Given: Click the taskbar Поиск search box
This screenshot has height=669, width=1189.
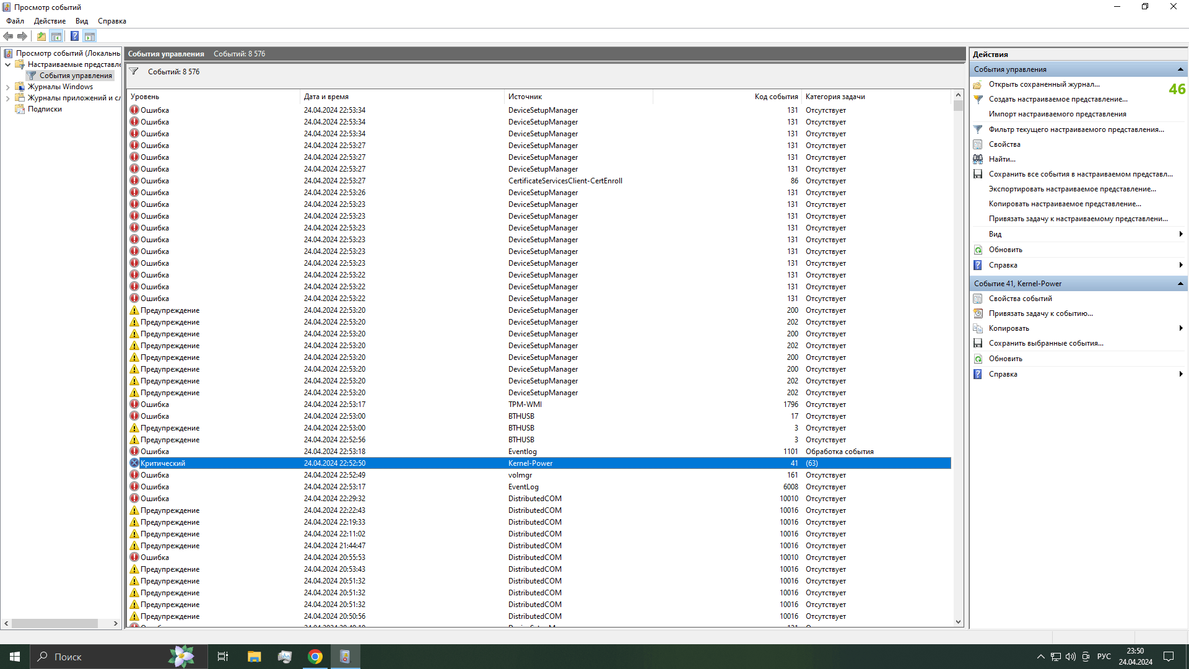Looking at the screenshot, I should (x=118, y=657).
